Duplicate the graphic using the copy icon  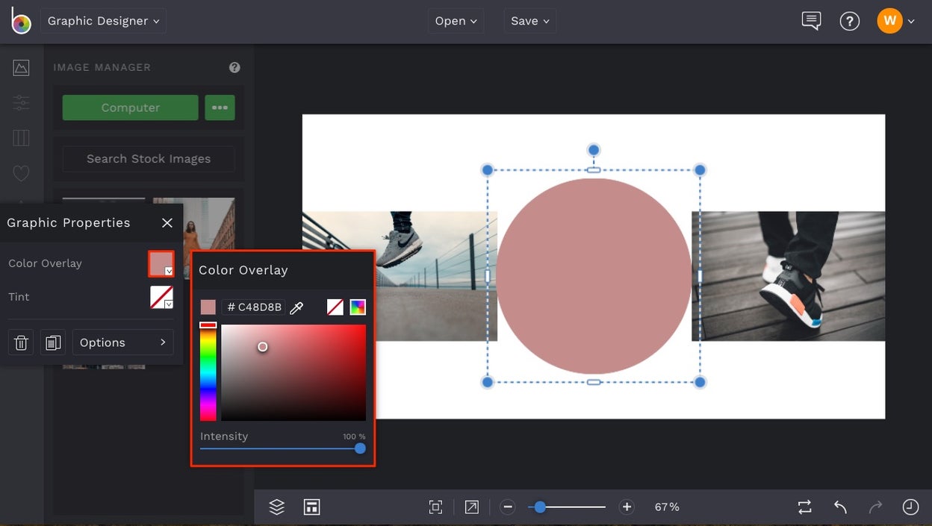[x=52, y=342]
